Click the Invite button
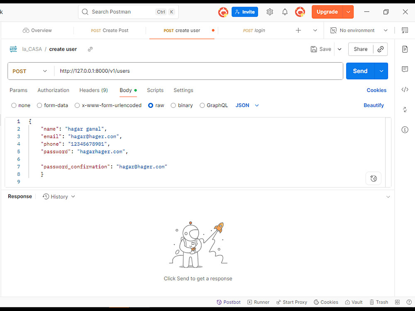This screenshot has height=311, width=415. 245,12
